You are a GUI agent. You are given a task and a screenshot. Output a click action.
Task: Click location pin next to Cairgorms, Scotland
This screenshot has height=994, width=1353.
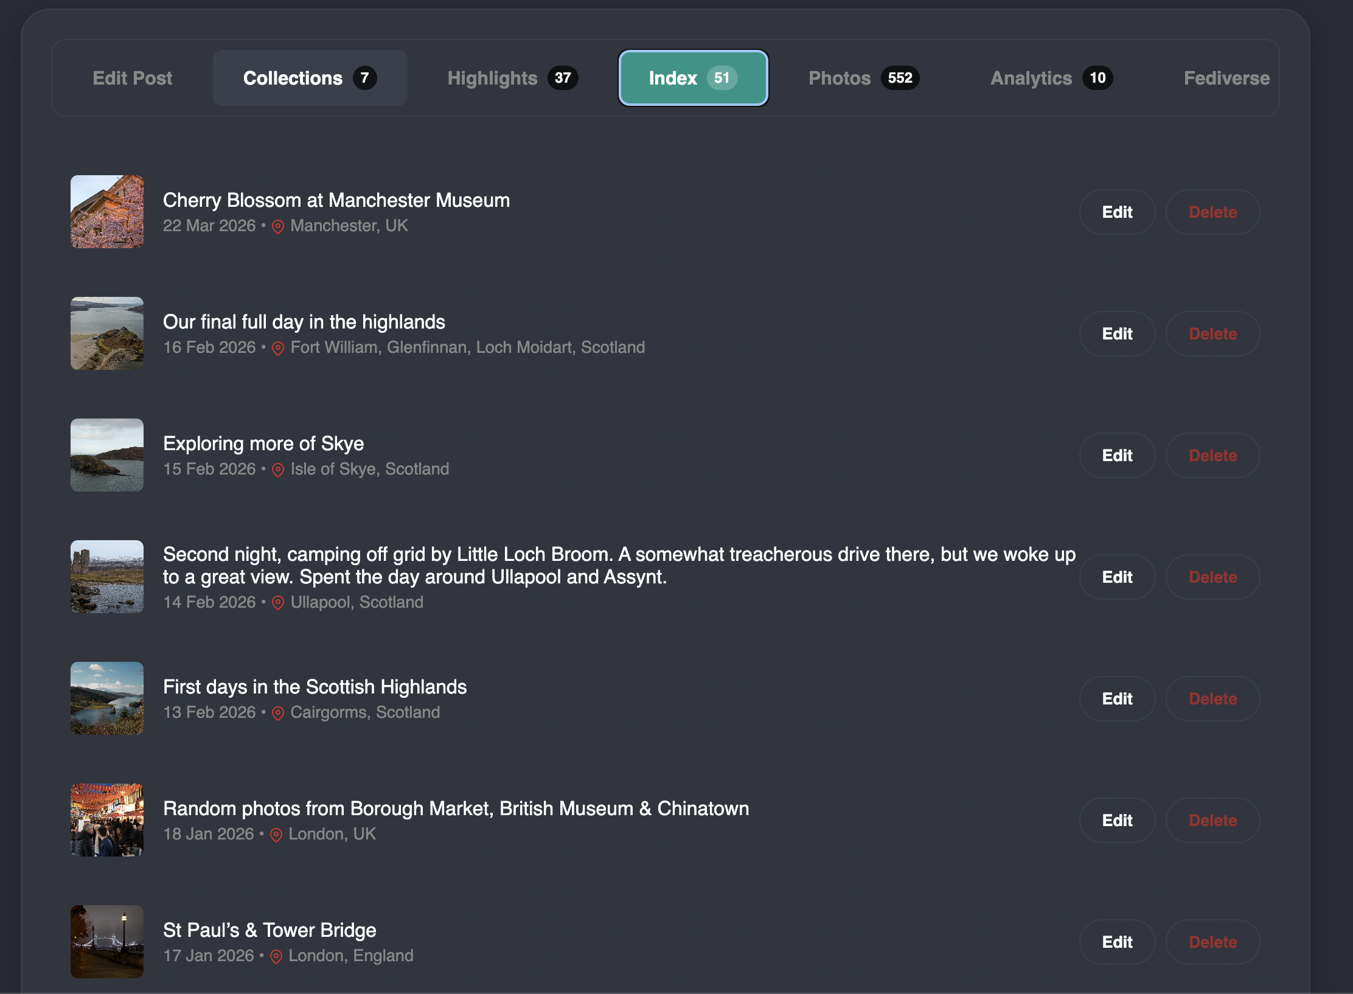coord(278,714)
